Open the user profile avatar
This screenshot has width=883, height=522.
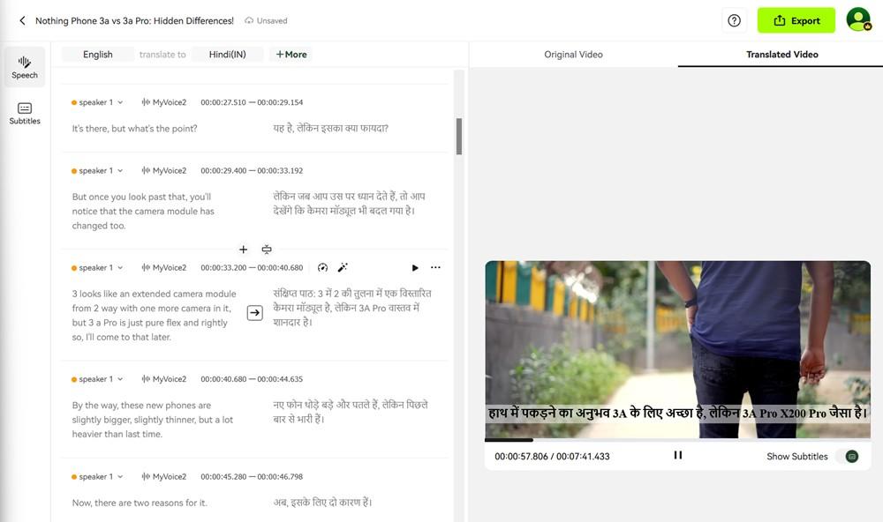click(858, 19)
